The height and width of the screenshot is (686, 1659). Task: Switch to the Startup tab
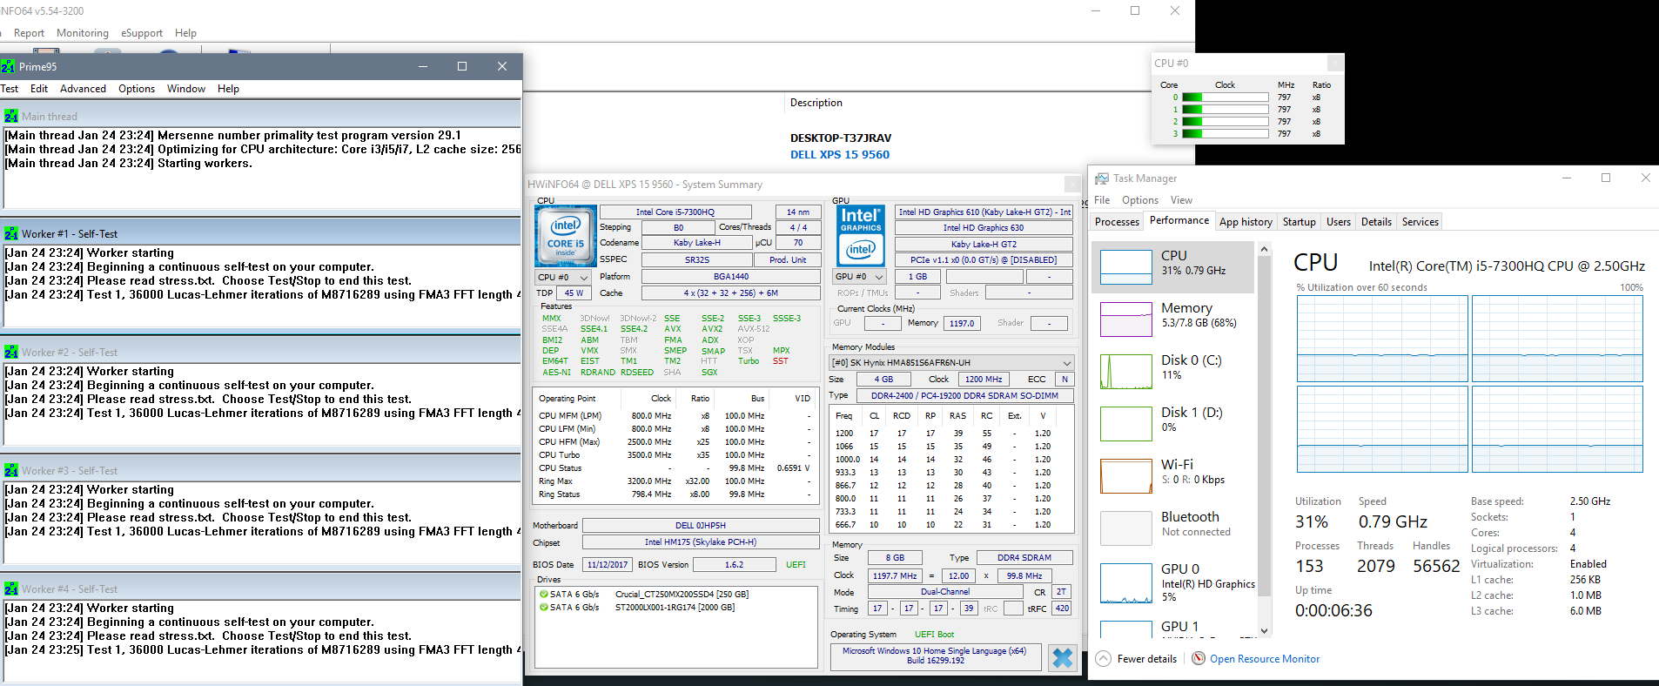[1299, 222]
